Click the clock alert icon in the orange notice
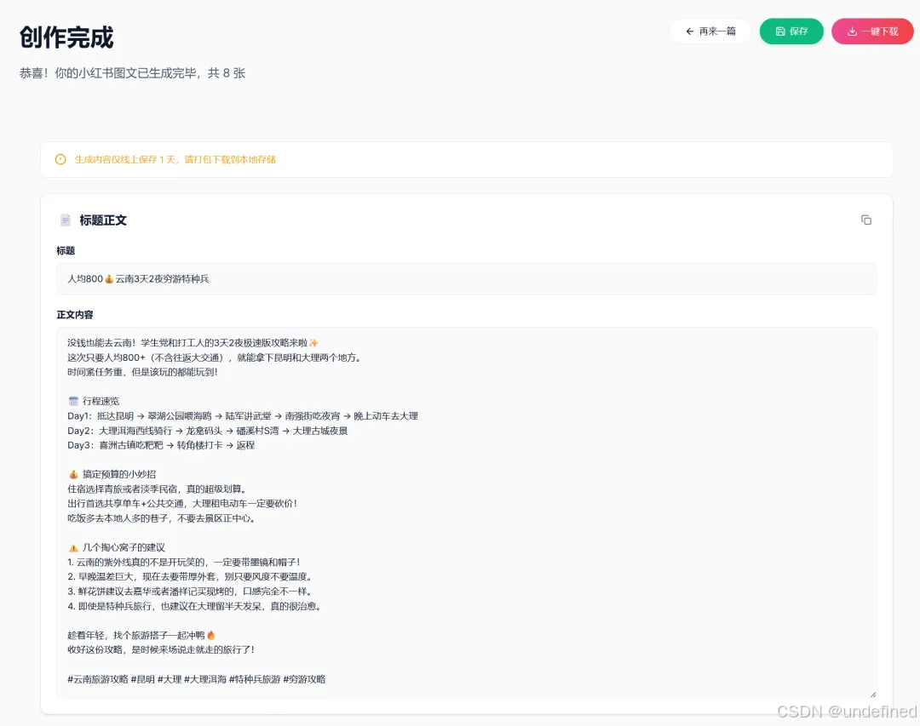The width and height of the screenshot is (920, 726). tap(60, 159)
